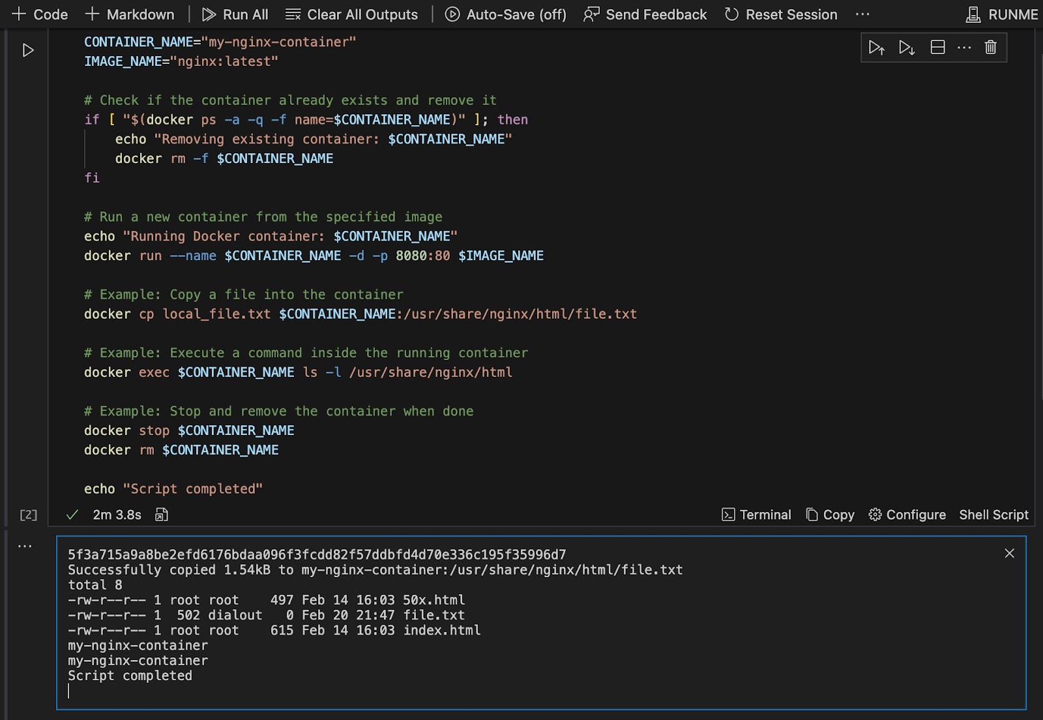Open the cell output in Terminal

[x=756, y=515]
